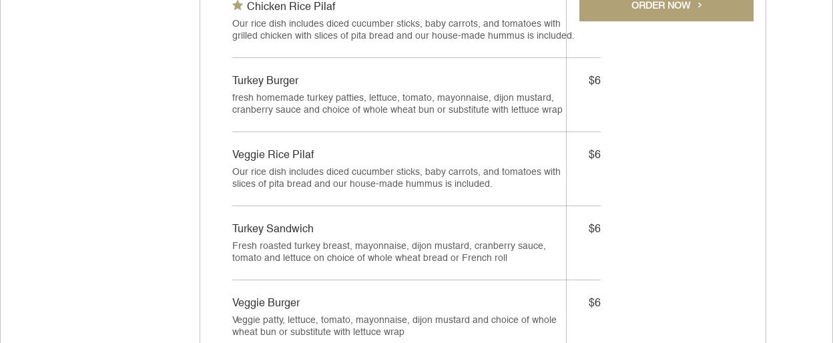This screenshot has width=833, height=343.
Task: Click the divider line below Turkey Burger
Action: click(x=399, y=131)
